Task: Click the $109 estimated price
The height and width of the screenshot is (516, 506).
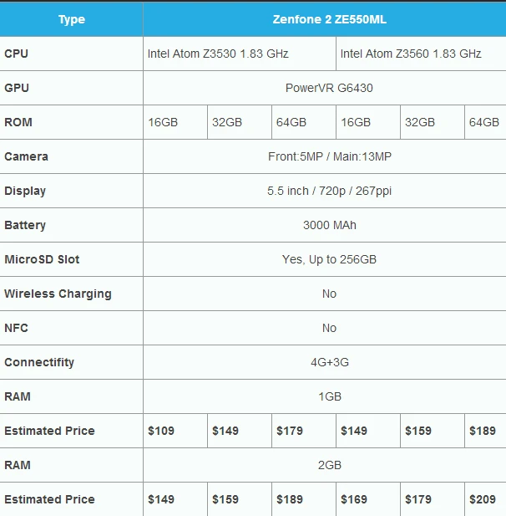Action: tap(161, 431)
